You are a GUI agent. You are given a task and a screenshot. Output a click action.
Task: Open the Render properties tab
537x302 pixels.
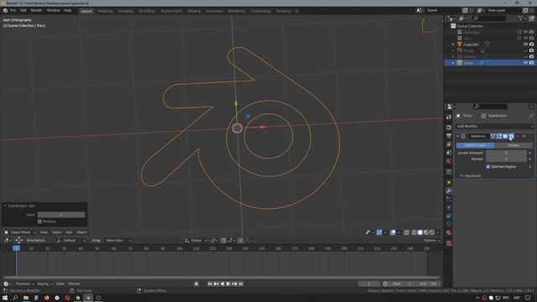point(449,128)
